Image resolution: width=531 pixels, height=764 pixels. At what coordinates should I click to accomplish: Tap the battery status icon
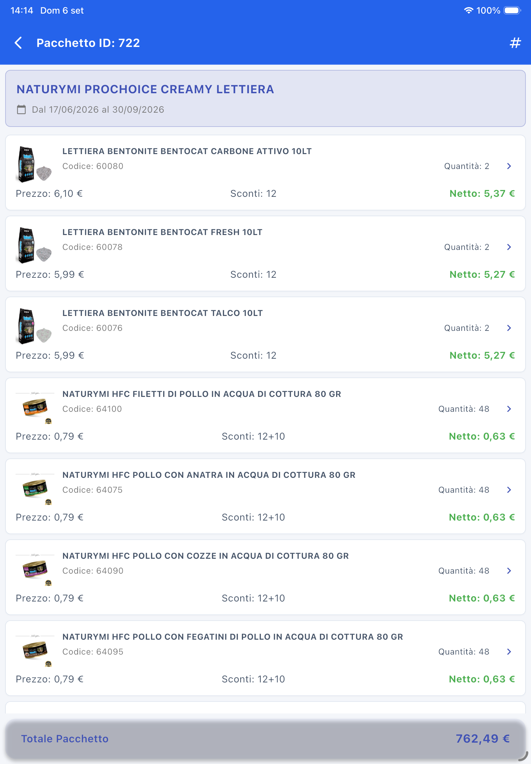[x=512, y=10]
